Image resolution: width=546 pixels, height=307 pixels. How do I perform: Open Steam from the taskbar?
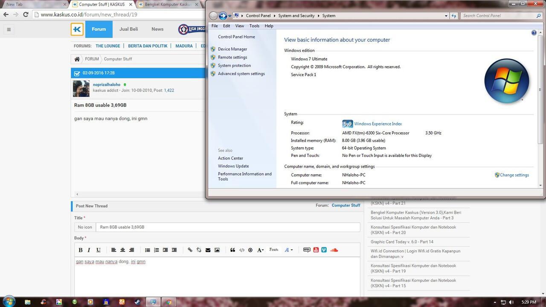pos(137,302)
